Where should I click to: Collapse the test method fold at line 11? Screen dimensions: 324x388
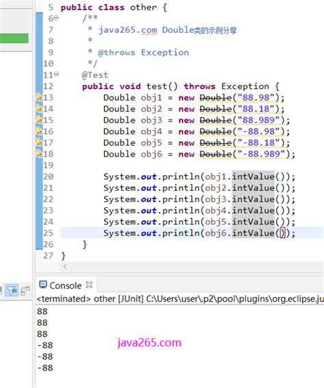coord(57,74)
